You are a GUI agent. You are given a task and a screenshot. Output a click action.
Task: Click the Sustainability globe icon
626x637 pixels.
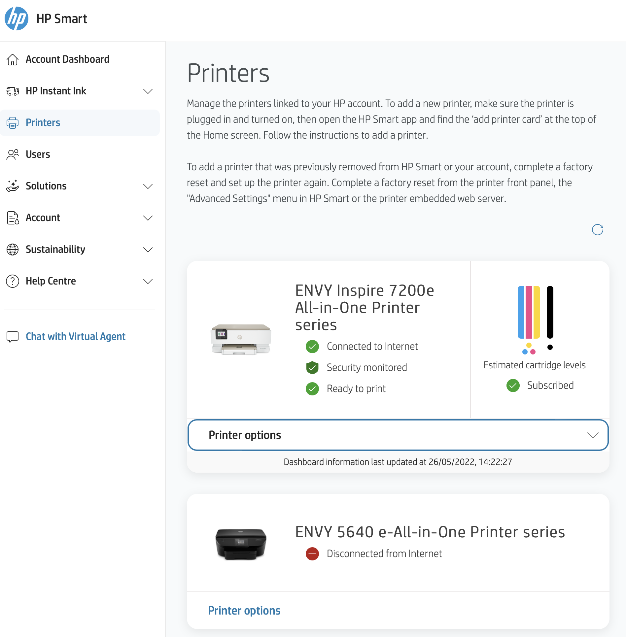tap(13, 250)
